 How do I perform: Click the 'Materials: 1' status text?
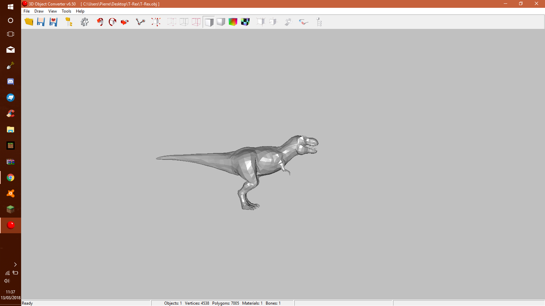(x=252, y=303)
